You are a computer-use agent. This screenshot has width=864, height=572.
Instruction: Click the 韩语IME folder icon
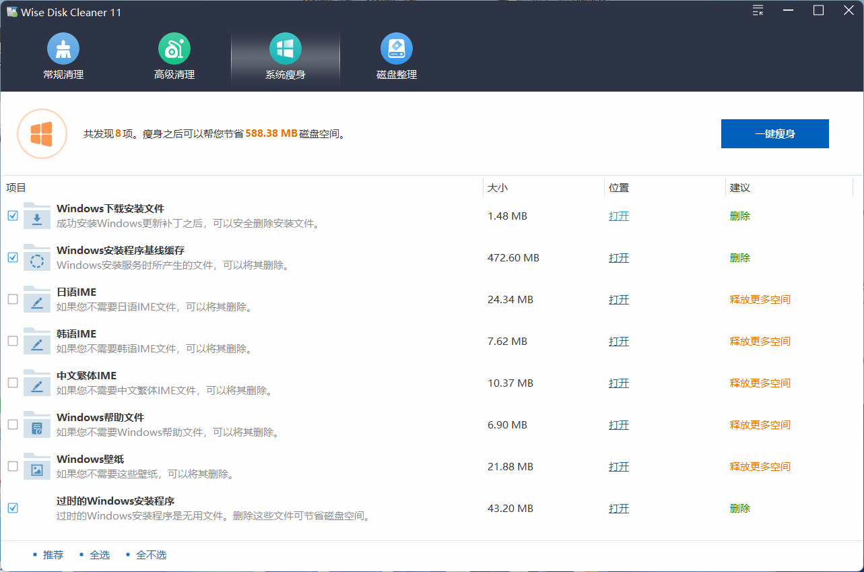pyautogui.click(x=37, y=341)
